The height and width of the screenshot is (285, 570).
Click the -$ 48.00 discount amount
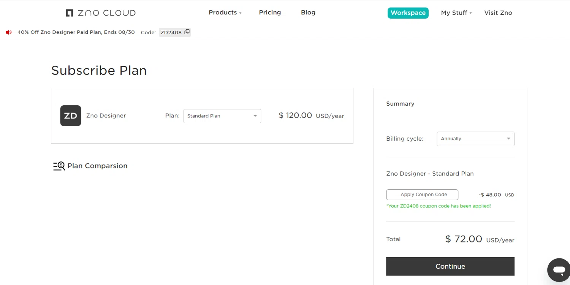coord(490,195)
